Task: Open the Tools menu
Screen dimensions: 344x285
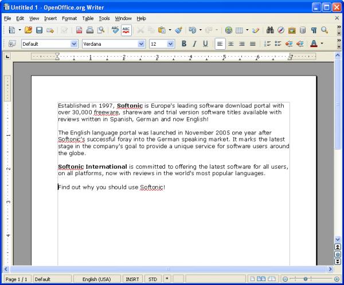Action: pos(104,18)
